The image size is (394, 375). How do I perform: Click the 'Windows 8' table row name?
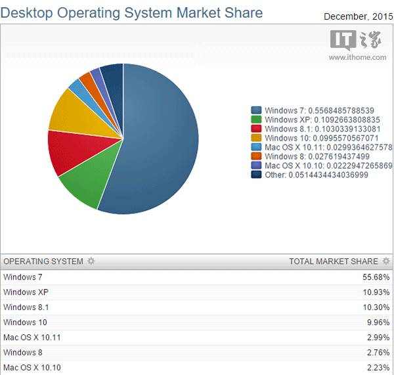23,353
